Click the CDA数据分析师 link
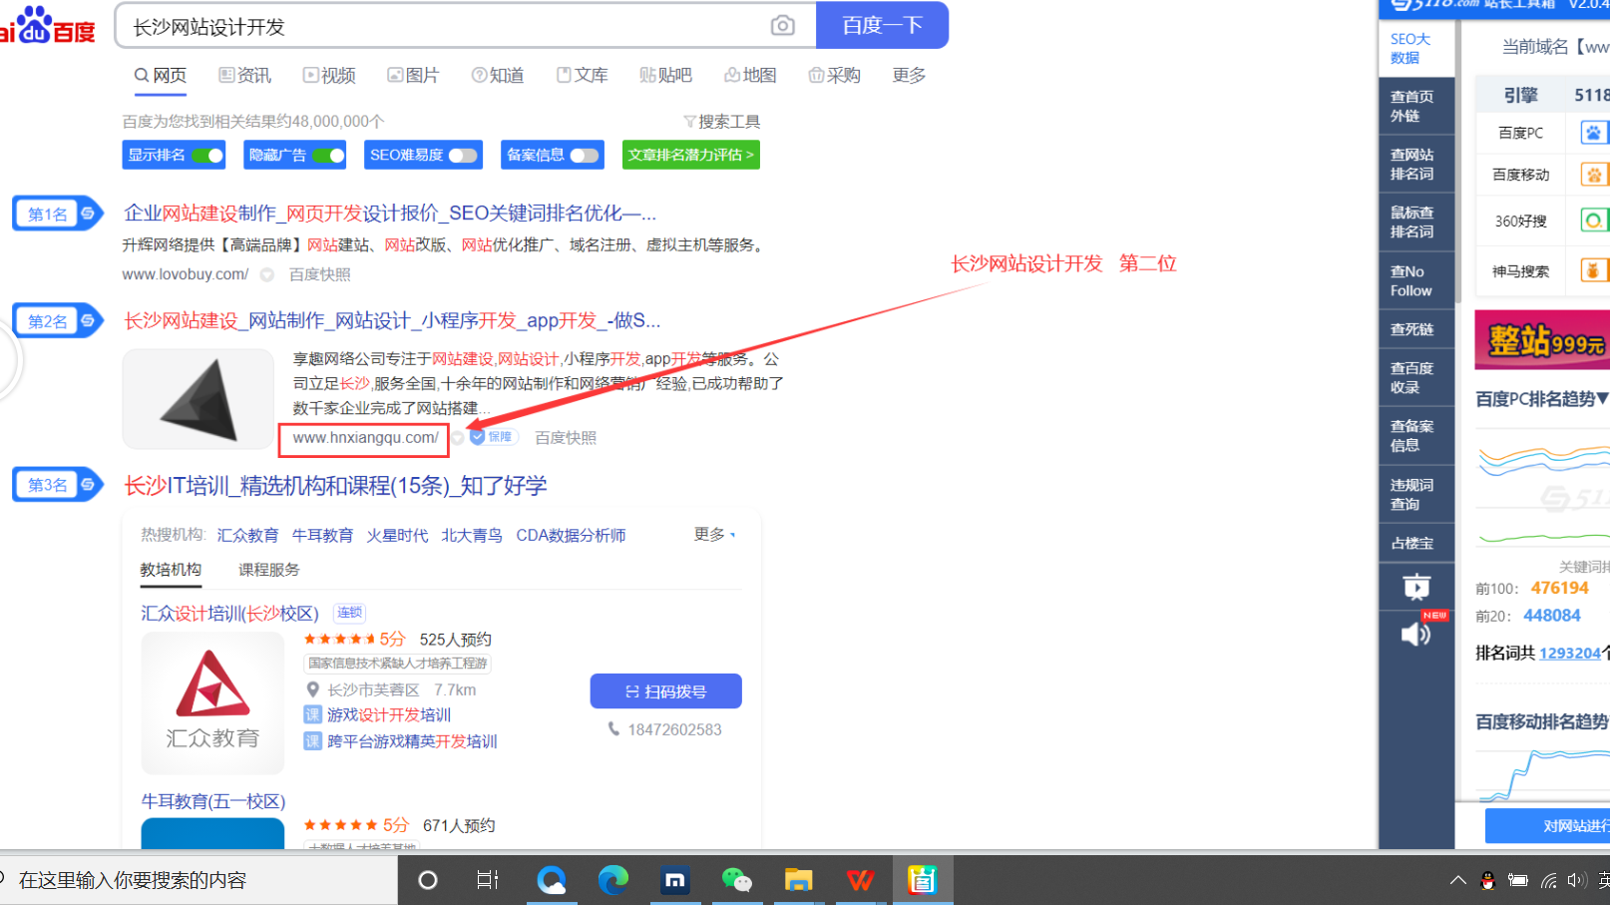The width and height of the screenshot is (1610, 905). [x=571, y=536]
